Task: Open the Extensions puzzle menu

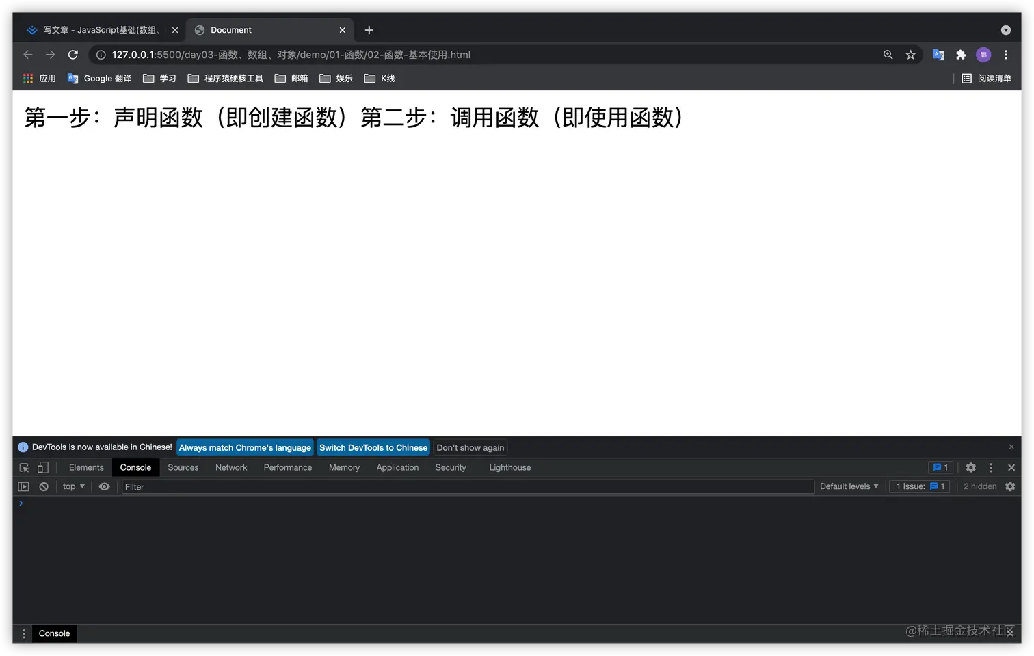Action: tap(961, 55)
